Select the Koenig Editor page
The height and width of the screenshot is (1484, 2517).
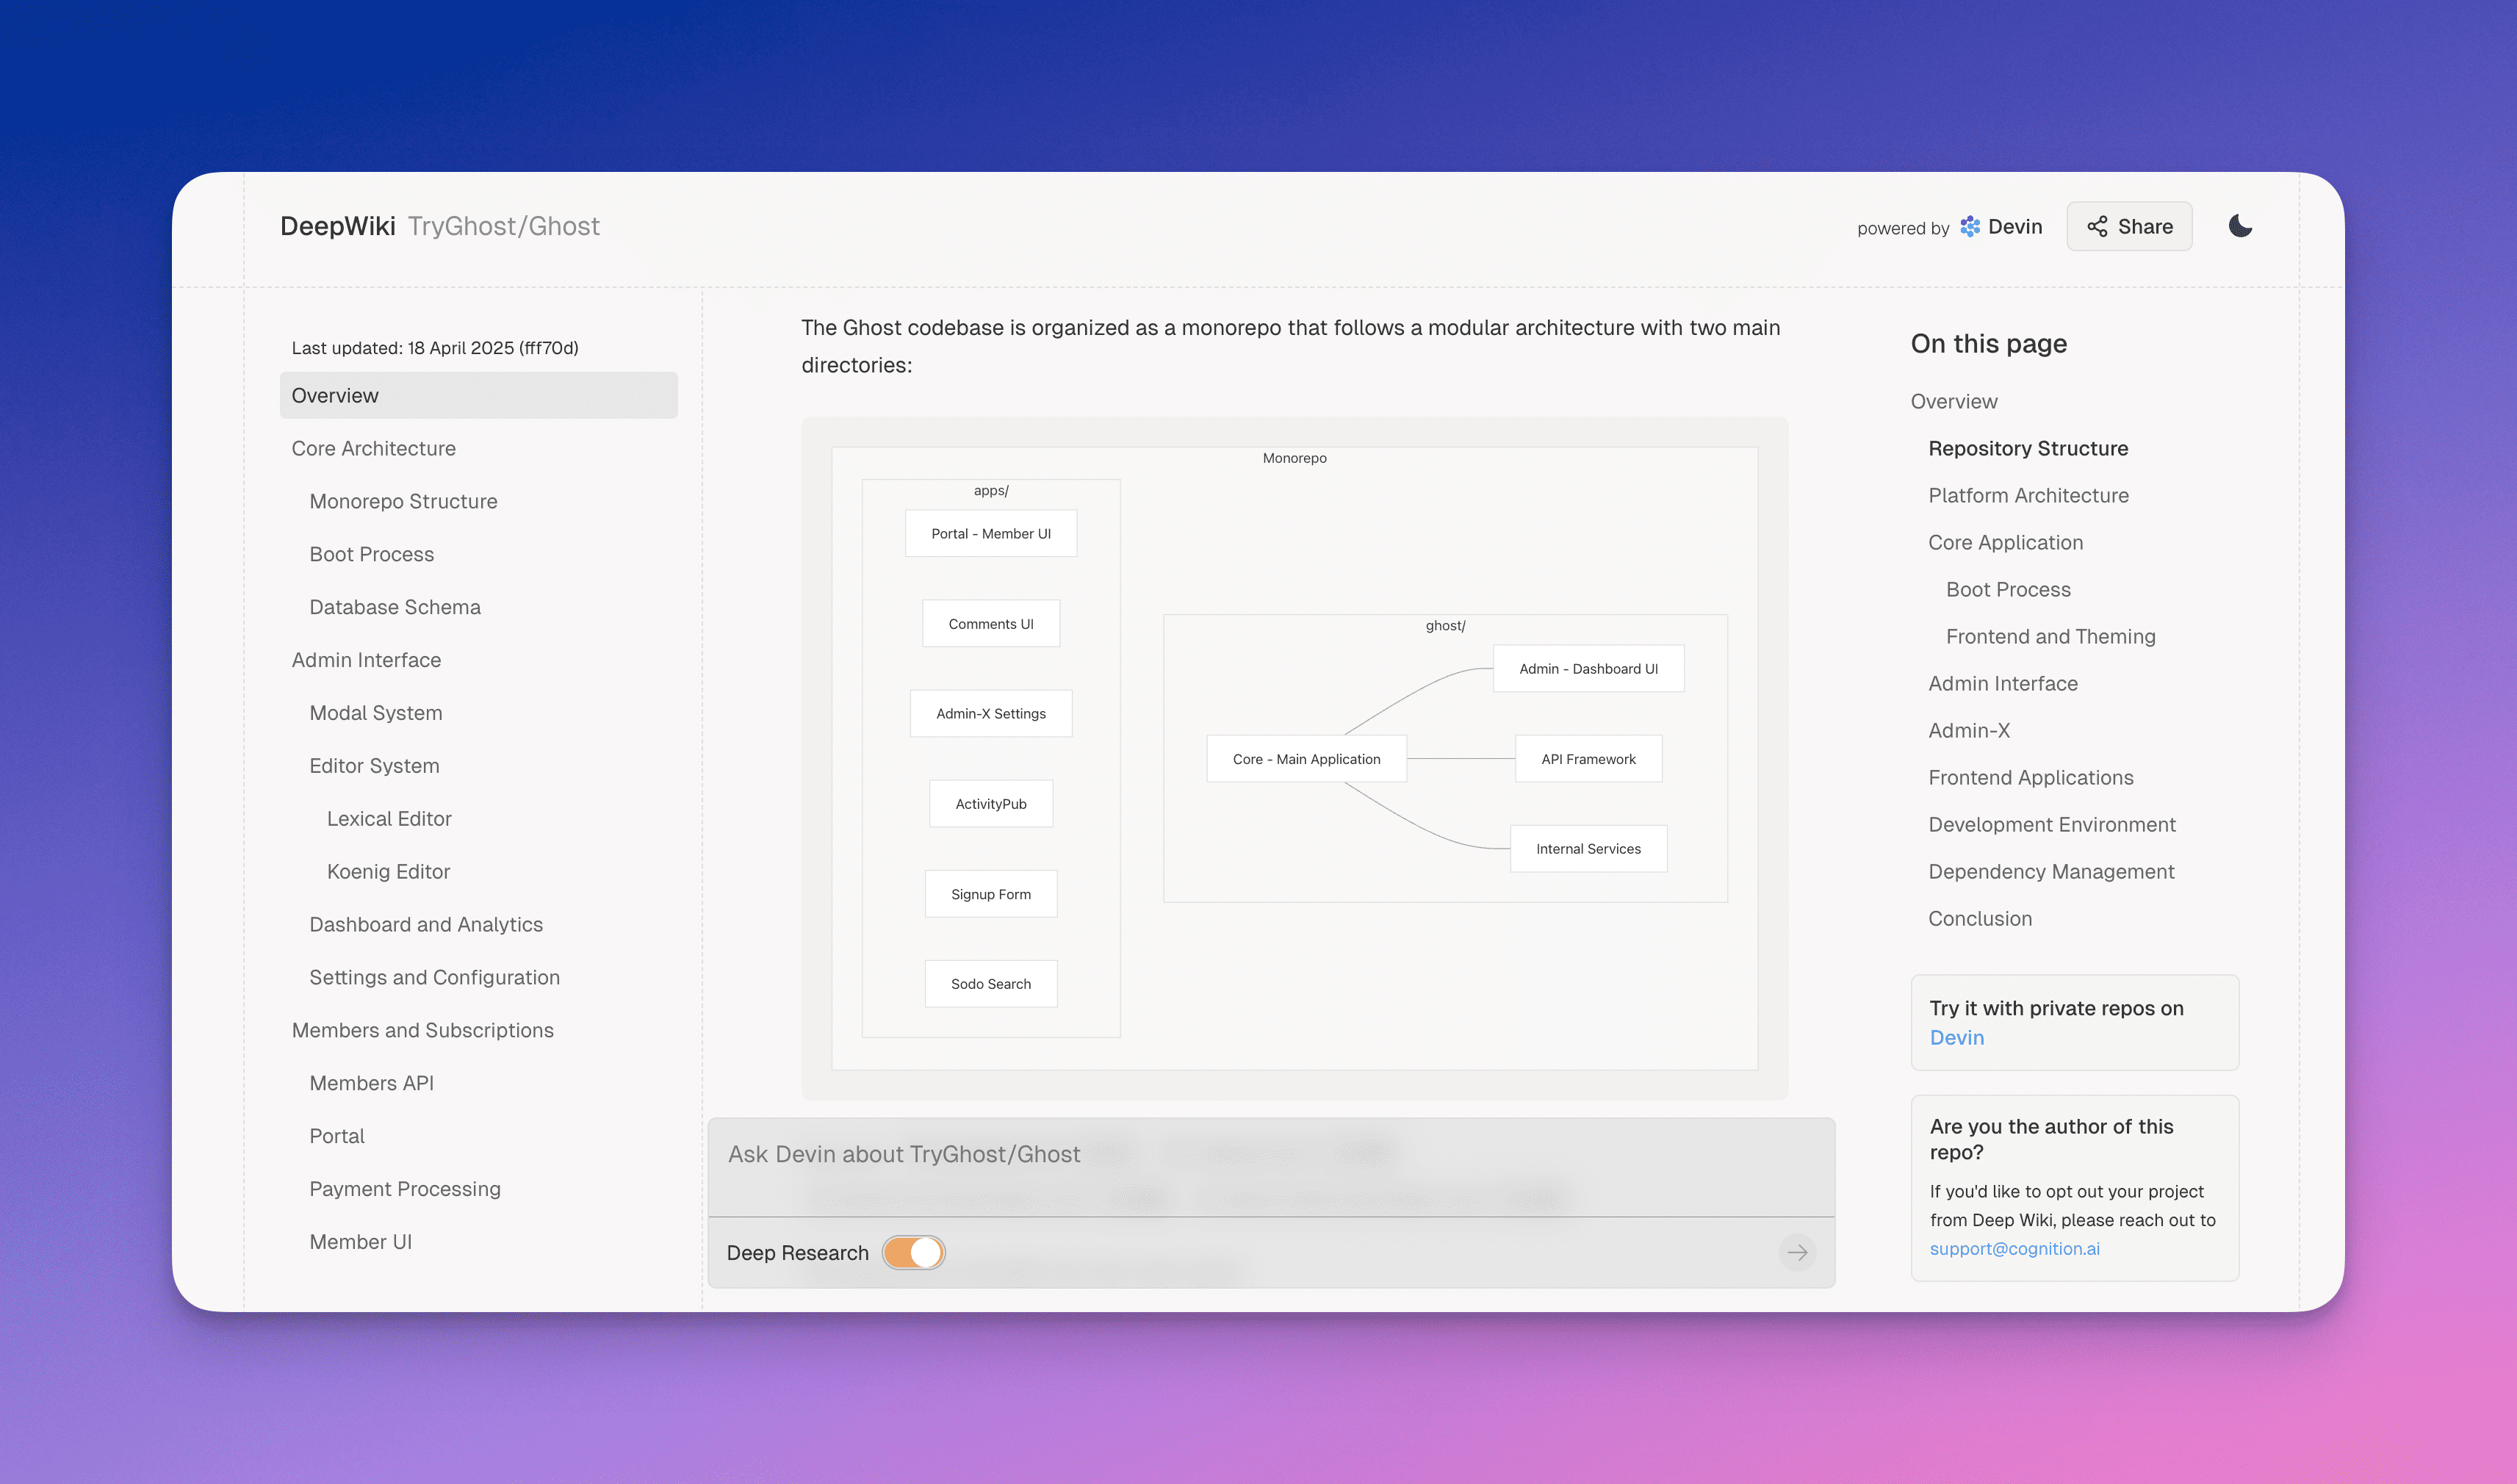point(388,871)
